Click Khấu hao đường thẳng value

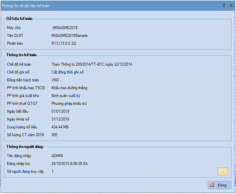coord(69,88)
